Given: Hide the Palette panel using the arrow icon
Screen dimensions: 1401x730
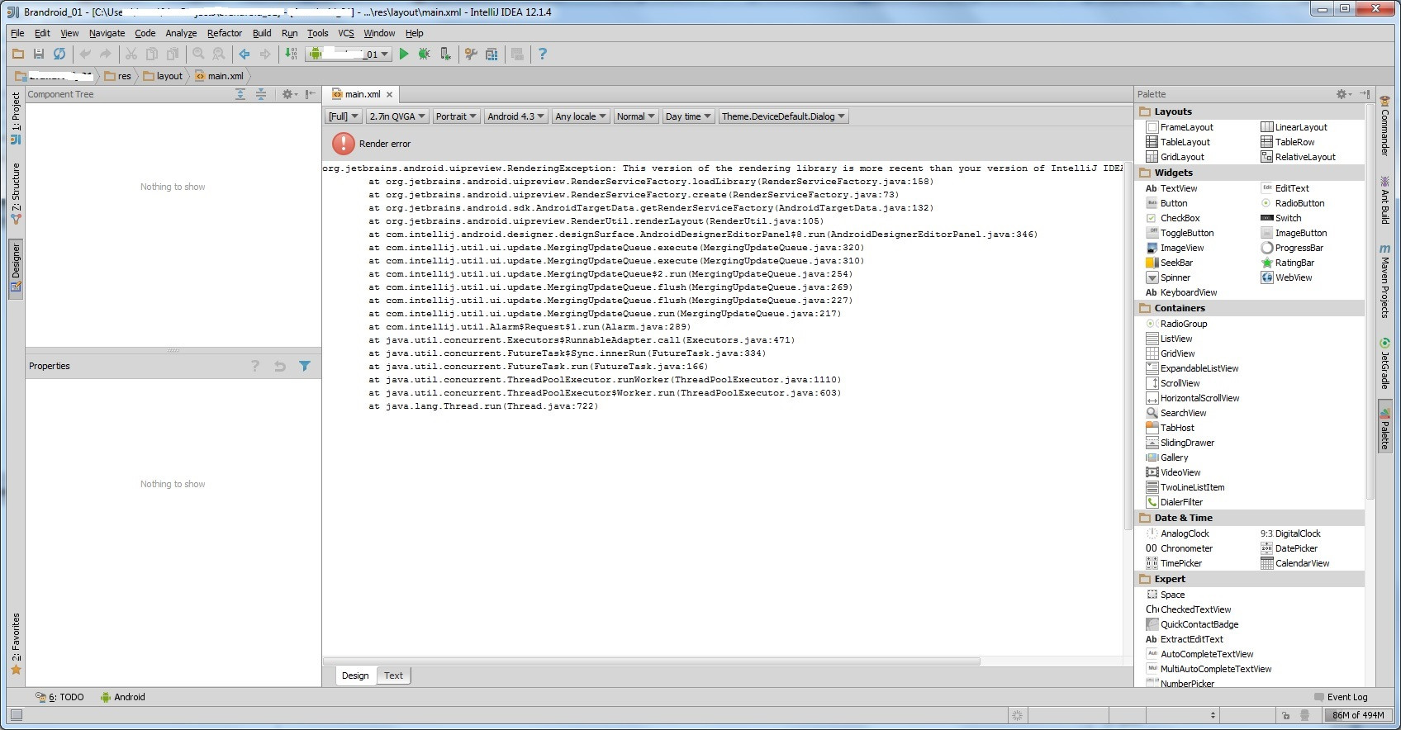Looking at the screenshot, I should (1365, 94).
